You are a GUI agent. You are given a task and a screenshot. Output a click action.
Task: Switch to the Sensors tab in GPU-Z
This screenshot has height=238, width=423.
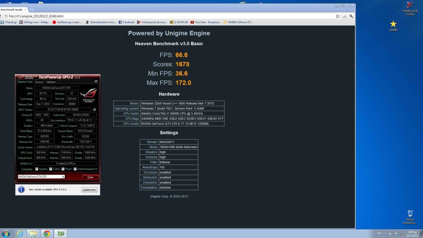pos(39,82)
